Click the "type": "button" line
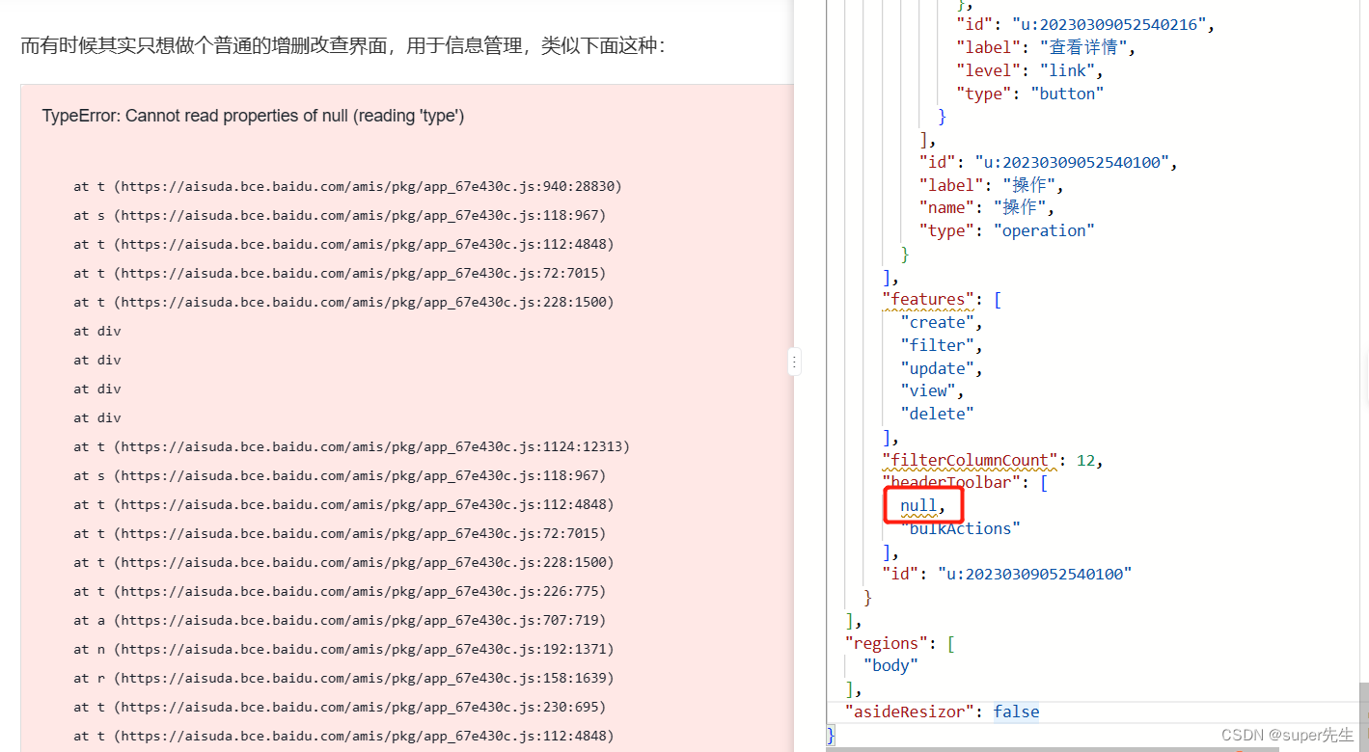This screenshot has width=1369, height=752. [x=1029, y=94]
